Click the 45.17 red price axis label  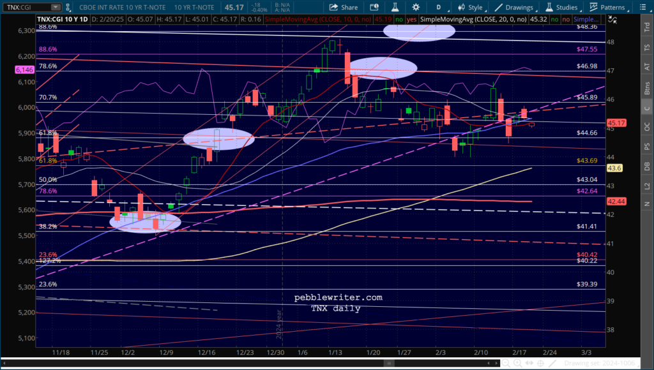pyautogui.click(x=616, y=123)
